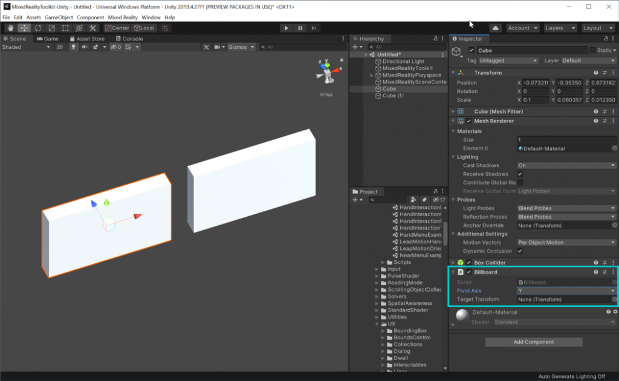Switch Scene view to 2D mode

60,46
